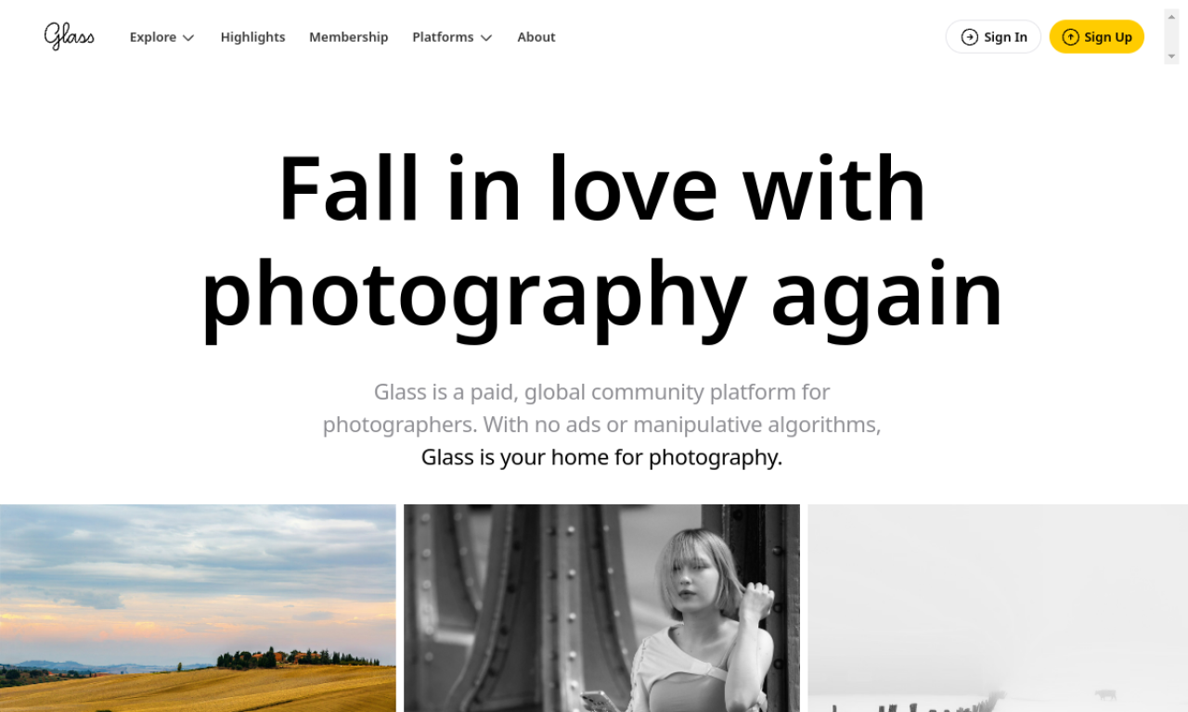Click the chevron icon next to Explore
Viewport: 1188px width, 712px height.
coord(188,38)
